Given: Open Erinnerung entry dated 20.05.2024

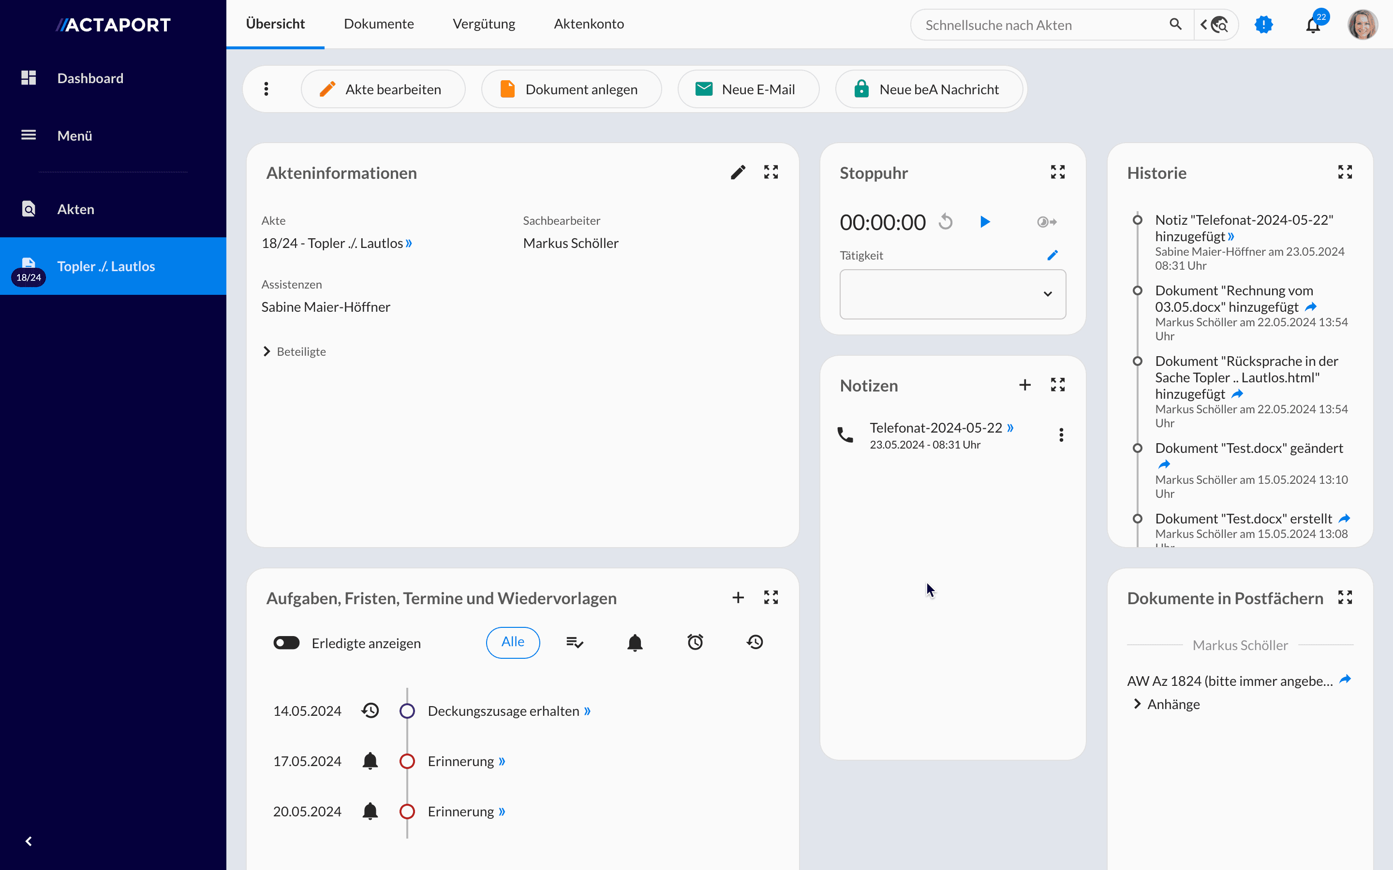Looking at the screenshot, I should click(x=466, y=812).
